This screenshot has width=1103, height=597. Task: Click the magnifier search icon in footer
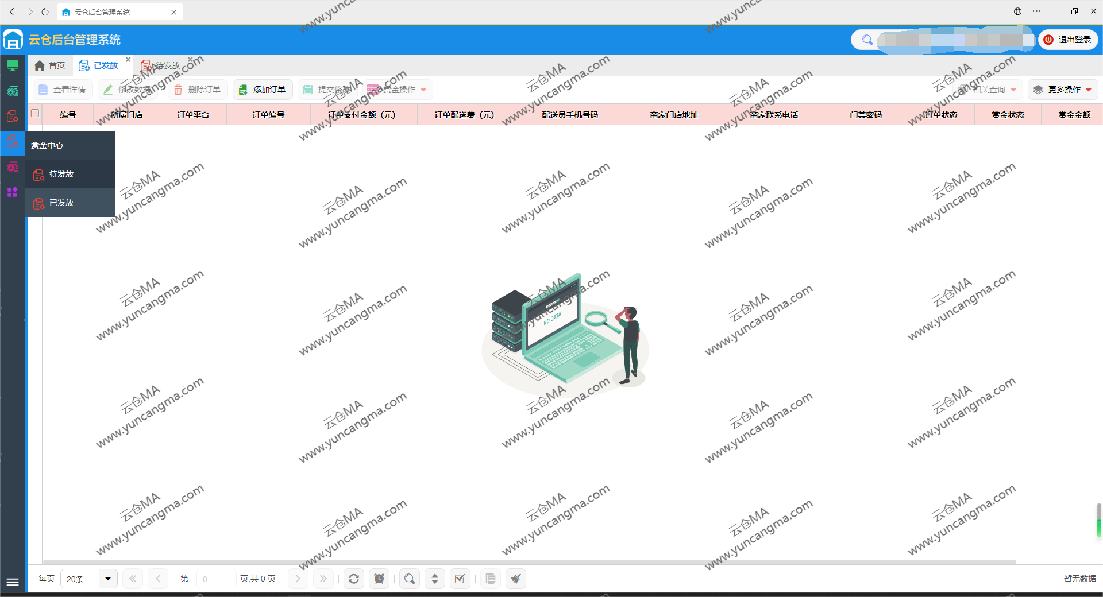click(410, 579)
